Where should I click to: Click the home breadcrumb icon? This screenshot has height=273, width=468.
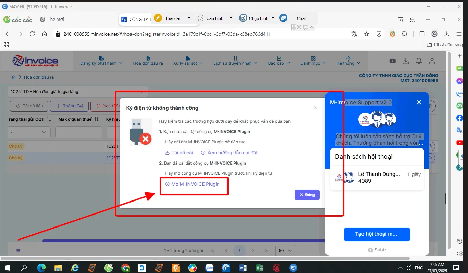[x=14, y=77]
